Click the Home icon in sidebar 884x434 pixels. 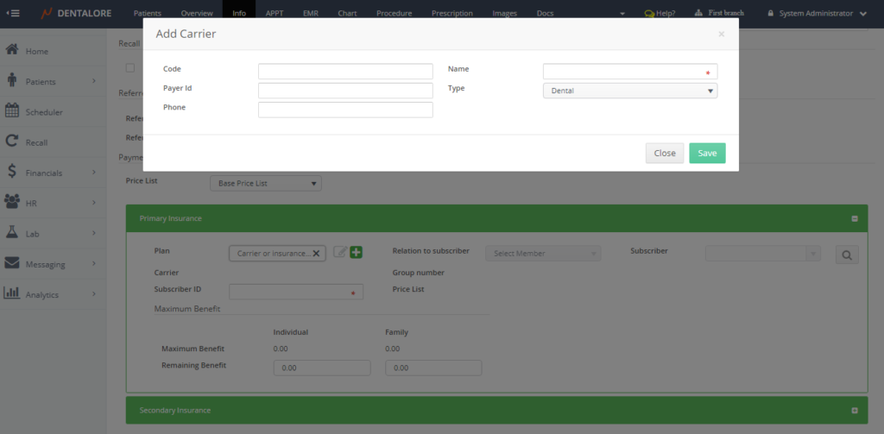click(12, 51)
